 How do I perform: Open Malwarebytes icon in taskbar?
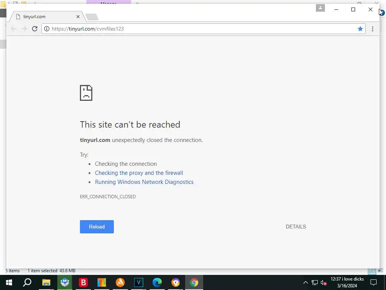(65, 282)
